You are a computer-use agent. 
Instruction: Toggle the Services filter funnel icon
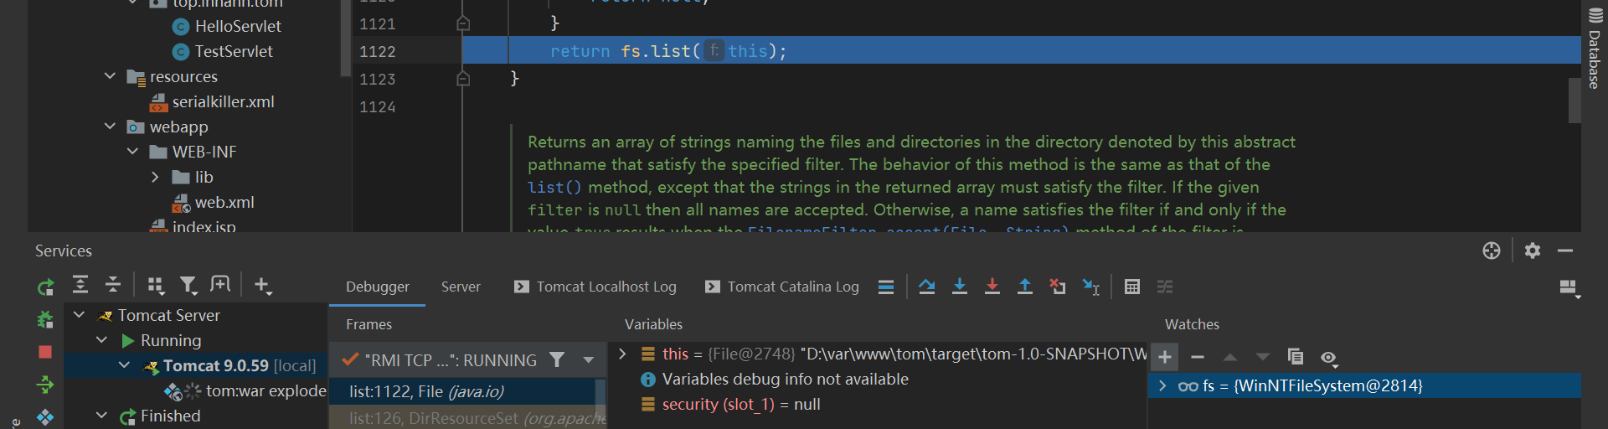[x=188, y=286]
